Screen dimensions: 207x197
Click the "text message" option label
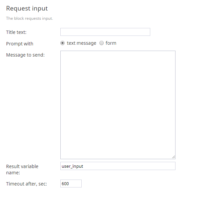click(81, 43)
